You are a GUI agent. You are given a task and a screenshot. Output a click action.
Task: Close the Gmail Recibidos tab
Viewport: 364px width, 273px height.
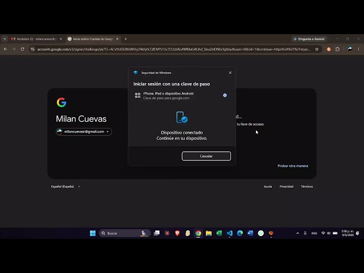(61, 39)
